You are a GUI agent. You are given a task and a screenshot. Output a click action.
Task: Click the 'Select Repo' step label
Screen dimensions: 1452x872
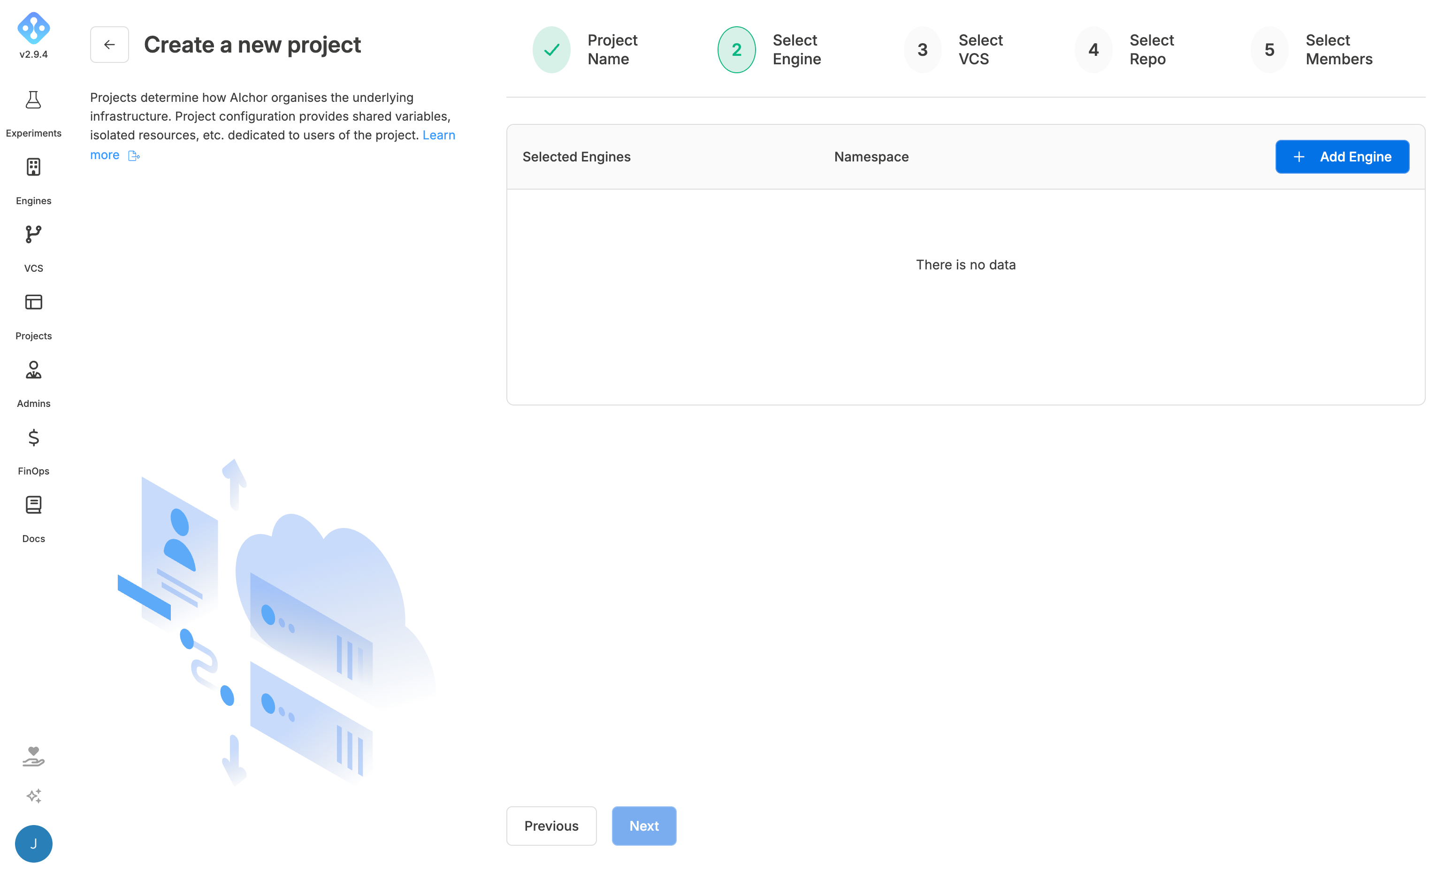pyautogui.click(x=1152, y=49)
